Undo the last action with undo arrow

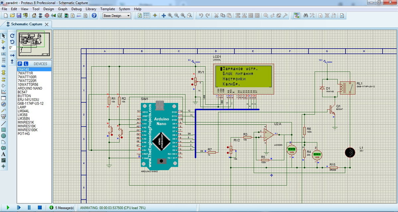(x=201, y=16)
